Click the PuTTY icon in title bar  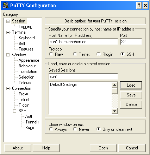[x=5, y=5]
